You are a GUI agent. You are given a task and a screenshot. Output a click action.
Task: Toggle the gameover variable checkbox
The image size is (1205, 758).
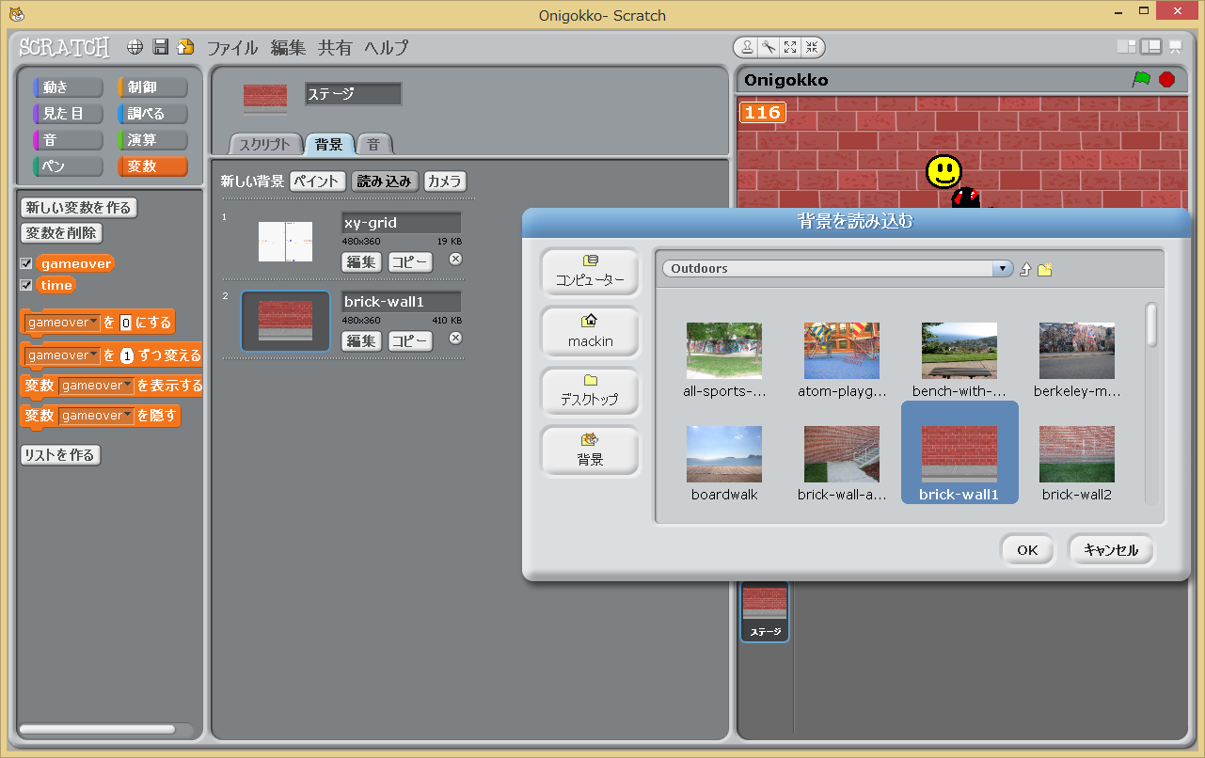(x=26, y=264)
